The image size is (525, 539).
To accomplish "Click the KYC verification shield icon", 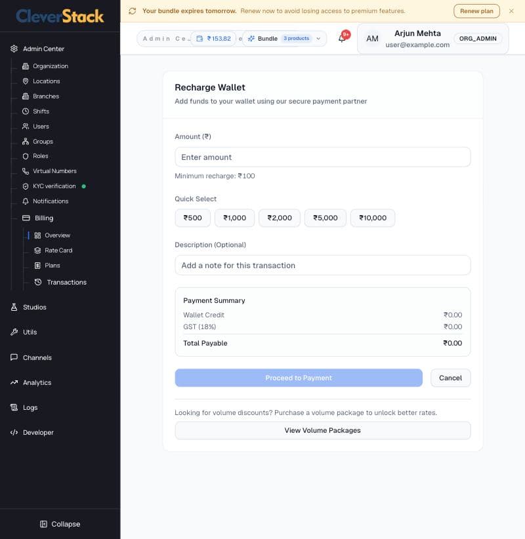I will pos(26,186).
